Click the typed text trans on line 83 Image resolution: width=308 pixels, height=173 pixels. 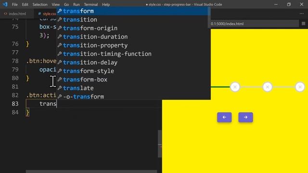click(48, 104)
